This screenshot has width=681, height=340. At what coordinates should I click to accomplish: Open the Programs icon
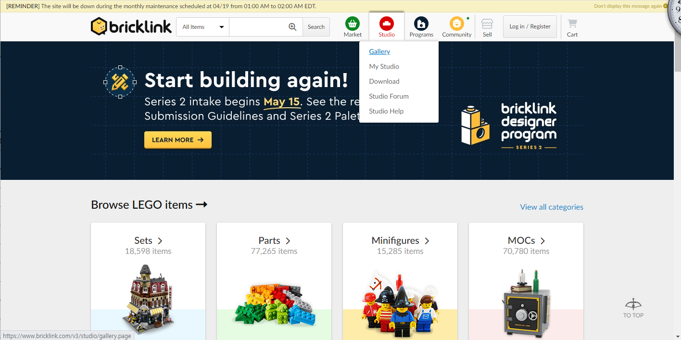coord(421,24)
